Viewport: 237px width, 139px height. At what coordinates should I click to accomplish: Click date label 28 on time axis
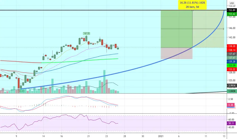(x=125, y=136)
